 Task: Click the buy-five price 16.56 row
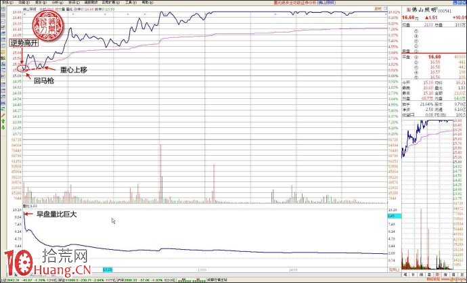pos(434,77)
